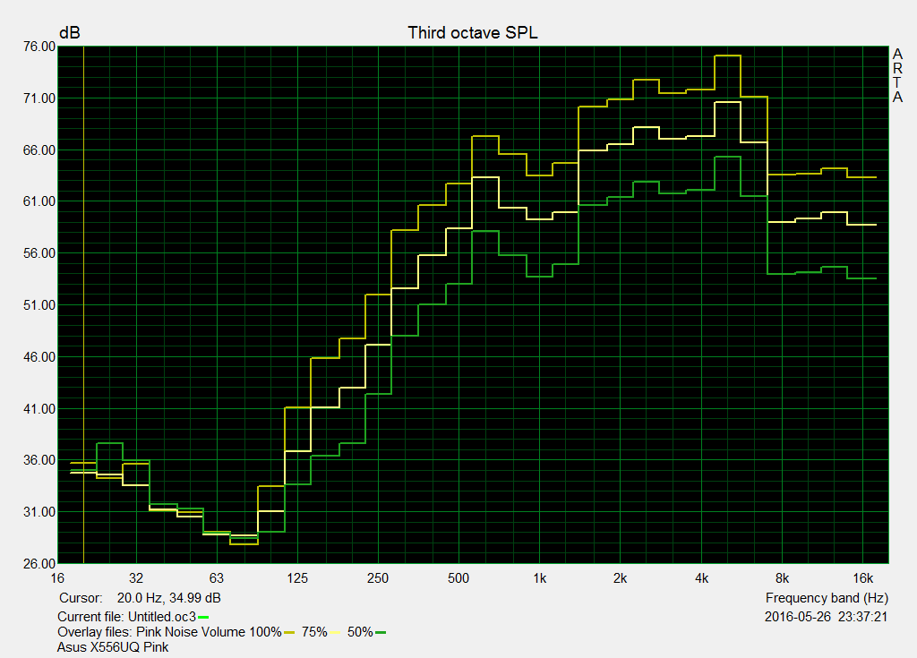Click the 63 Hz frequency axis label

[217, 578]
